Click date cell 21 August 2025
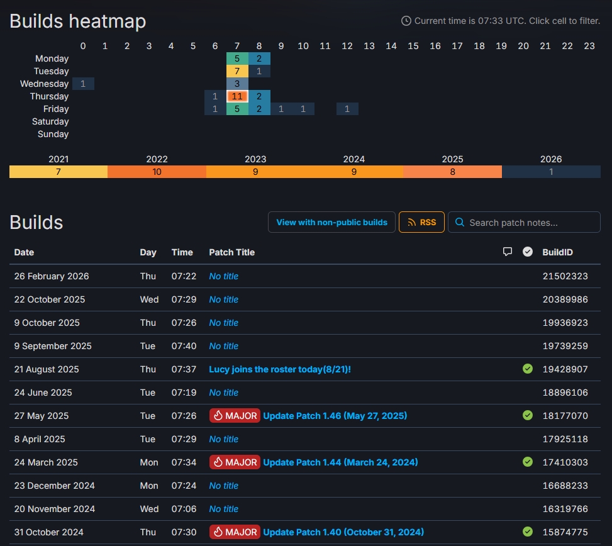The image size is (612, 546). point(47,369)
